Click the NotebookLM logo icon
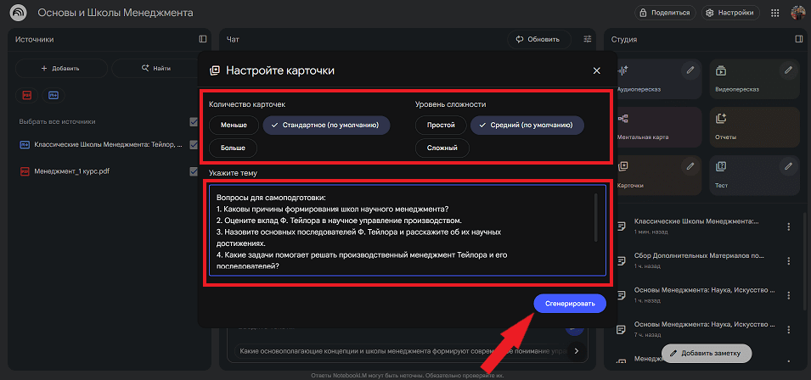The image size is (811, 380). click(19, 13)
